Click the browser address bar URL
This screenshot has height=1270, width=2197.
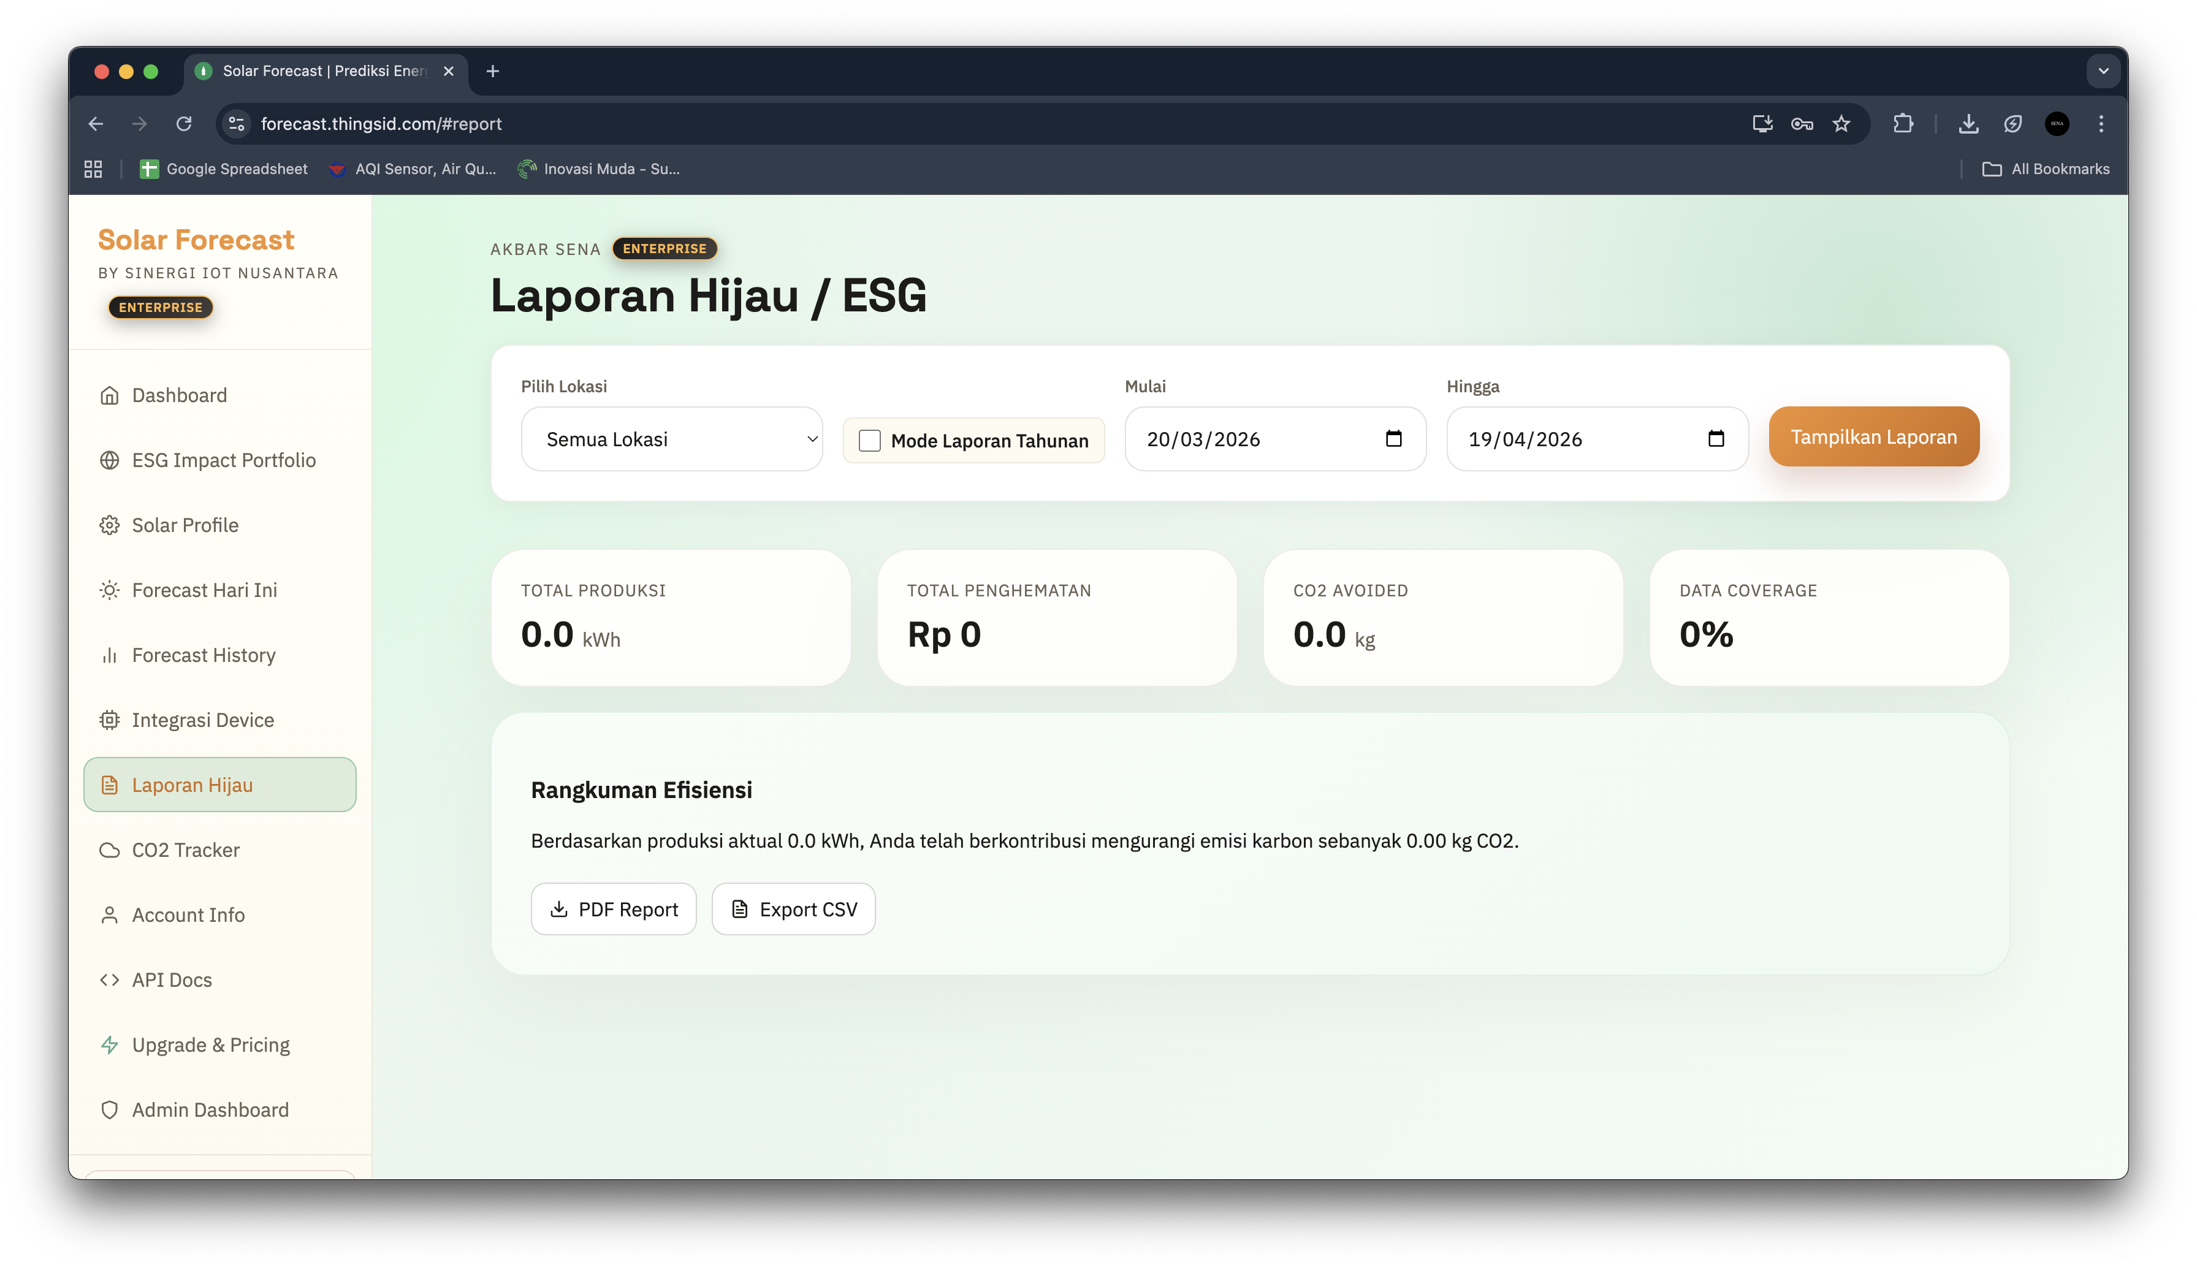click(381, 124)
